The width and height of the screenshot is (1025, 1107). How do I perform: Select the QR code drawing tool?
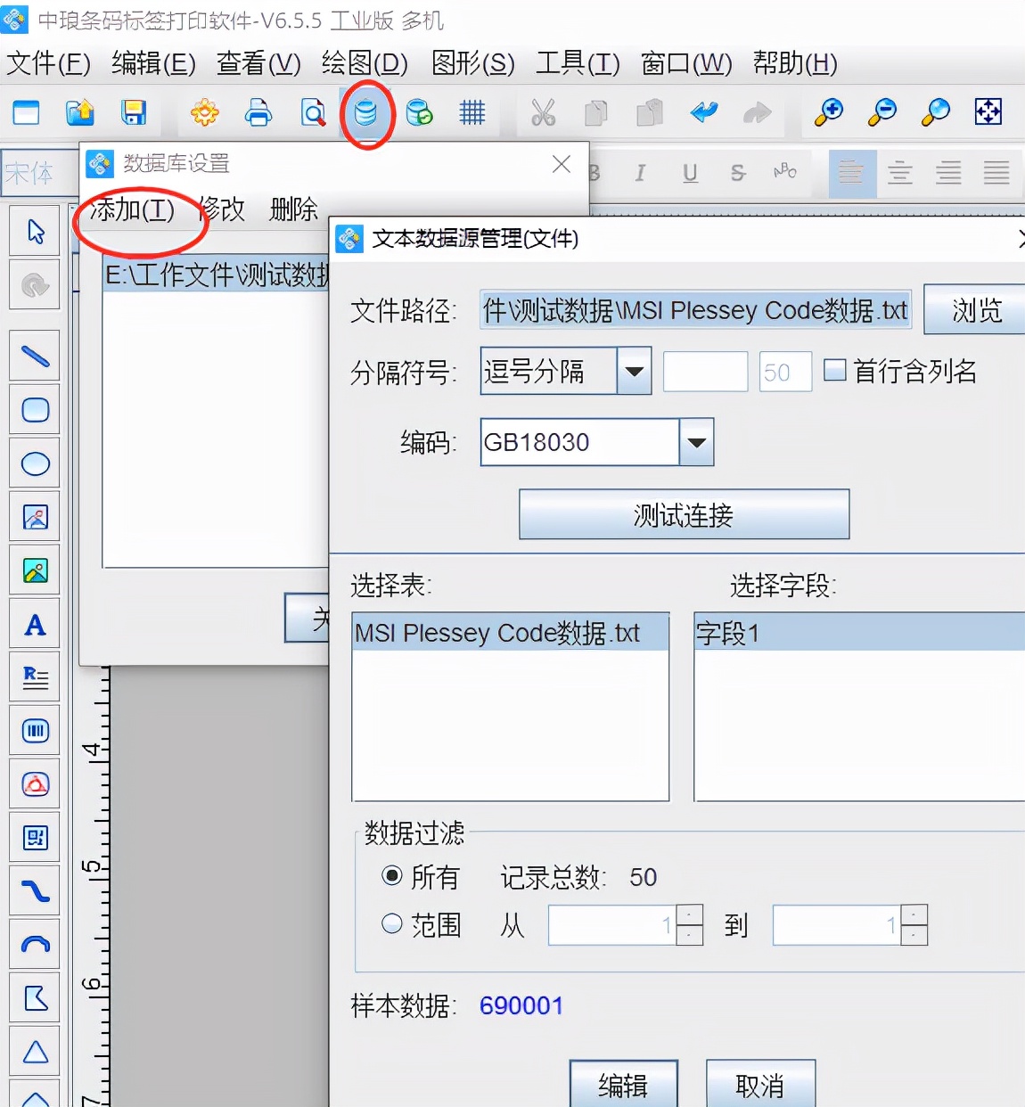tap(34, 837)
